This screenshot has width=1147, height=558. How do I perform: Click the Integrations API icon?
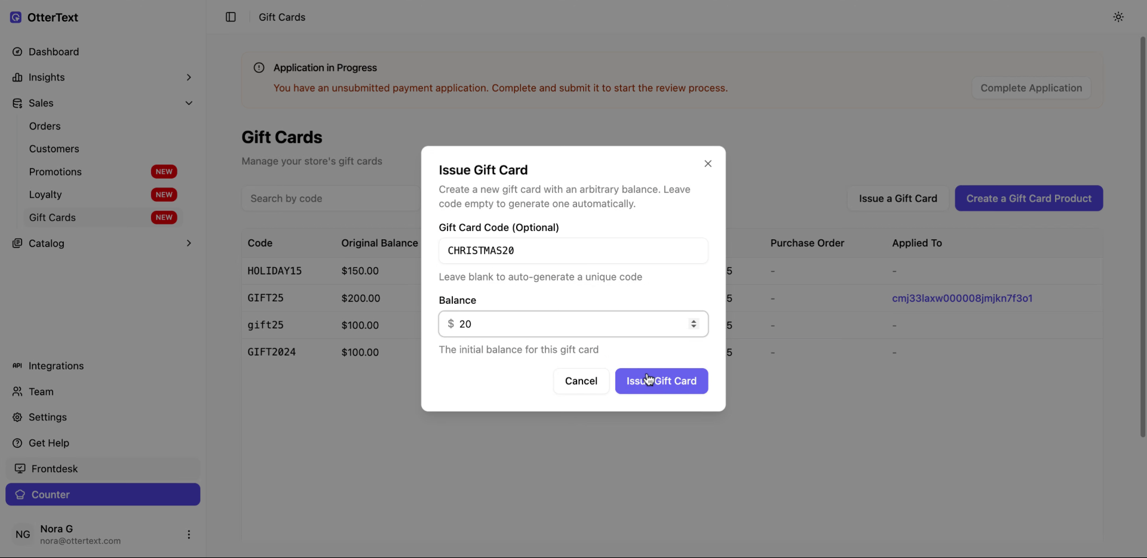(17, 366)
